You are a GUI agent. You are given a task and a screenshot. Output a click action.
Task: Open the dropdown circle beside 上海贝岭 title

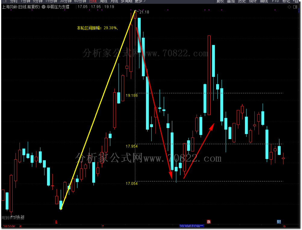44,7
